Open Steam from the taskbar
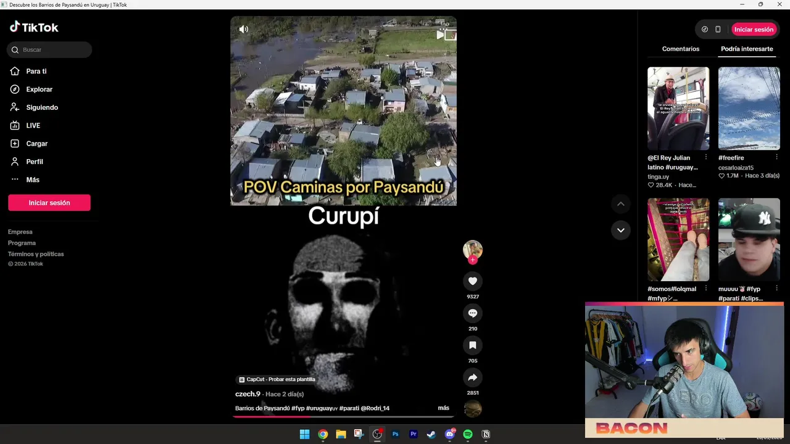The width and height of the screenshot is (790, 444). (x=431, y=434)
